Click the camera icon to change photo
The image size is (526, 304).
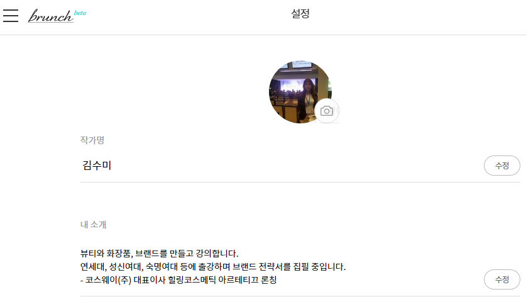(x=326, y=111)
